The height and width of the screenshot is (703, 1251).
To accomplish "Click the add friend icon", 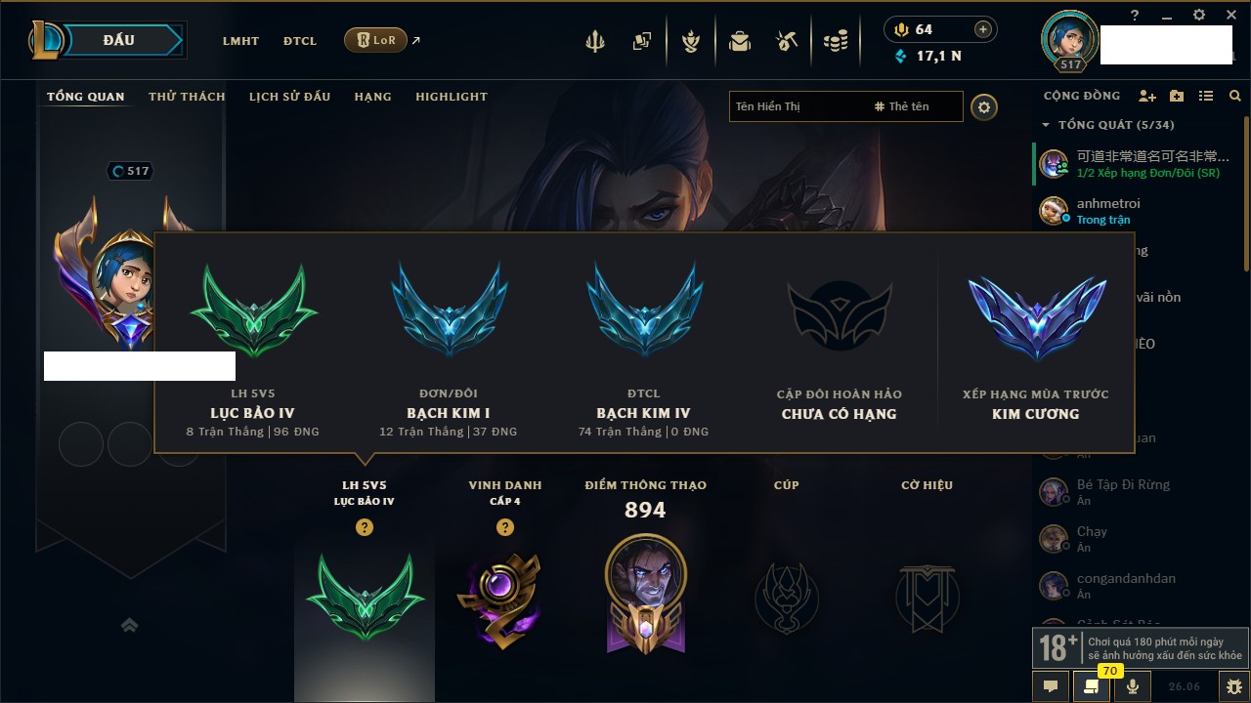I will [1147, 96].
